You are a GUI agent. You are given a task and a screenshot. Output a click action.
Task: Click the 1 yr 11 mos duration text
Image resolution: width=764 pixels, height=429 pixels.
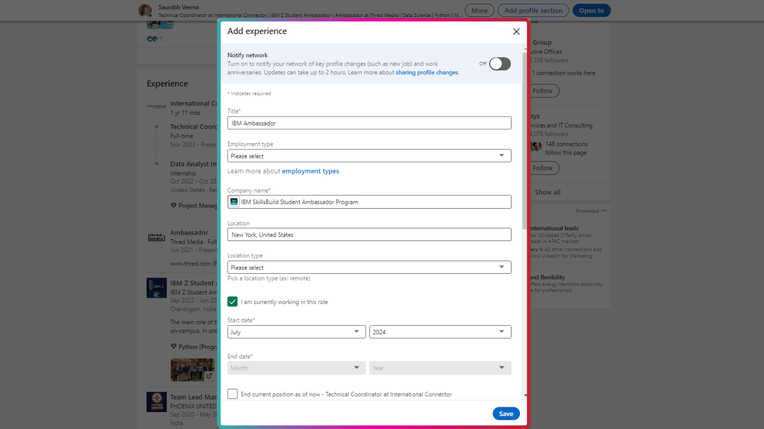click(x=185, y=113)
